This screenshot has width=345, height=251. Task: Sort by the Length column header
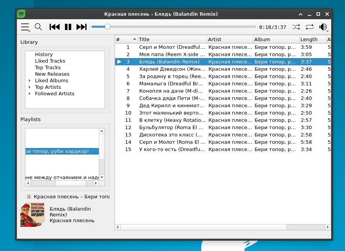(313, 39)
